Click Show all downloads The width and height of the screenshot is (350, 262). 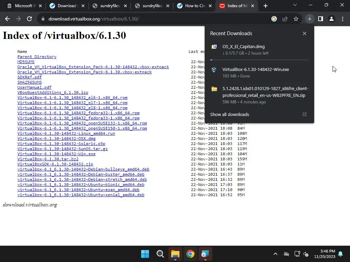[229, 114]
